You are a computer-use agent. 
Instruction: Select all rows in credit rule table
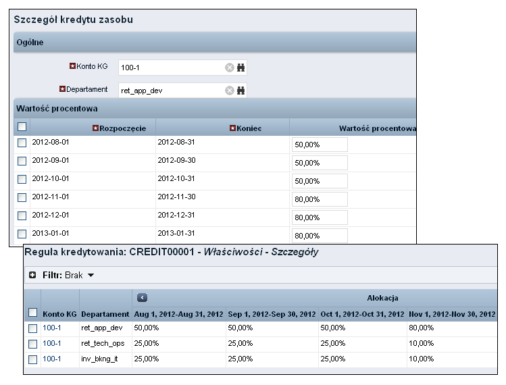tap(33, 312)
